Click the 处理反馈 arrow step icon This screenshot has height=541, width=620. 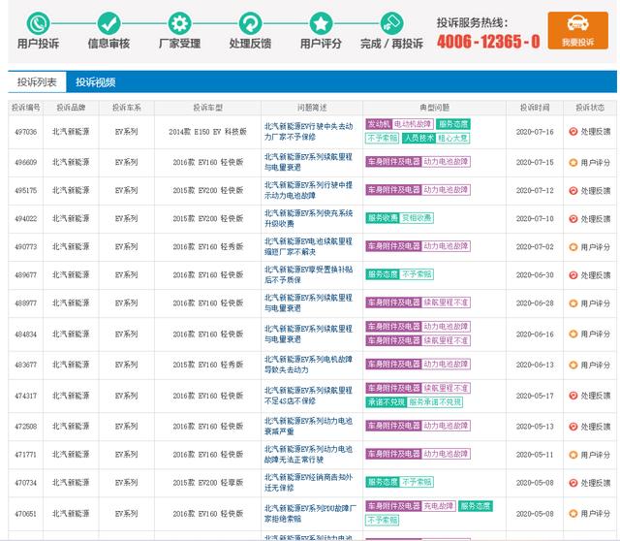250,23
